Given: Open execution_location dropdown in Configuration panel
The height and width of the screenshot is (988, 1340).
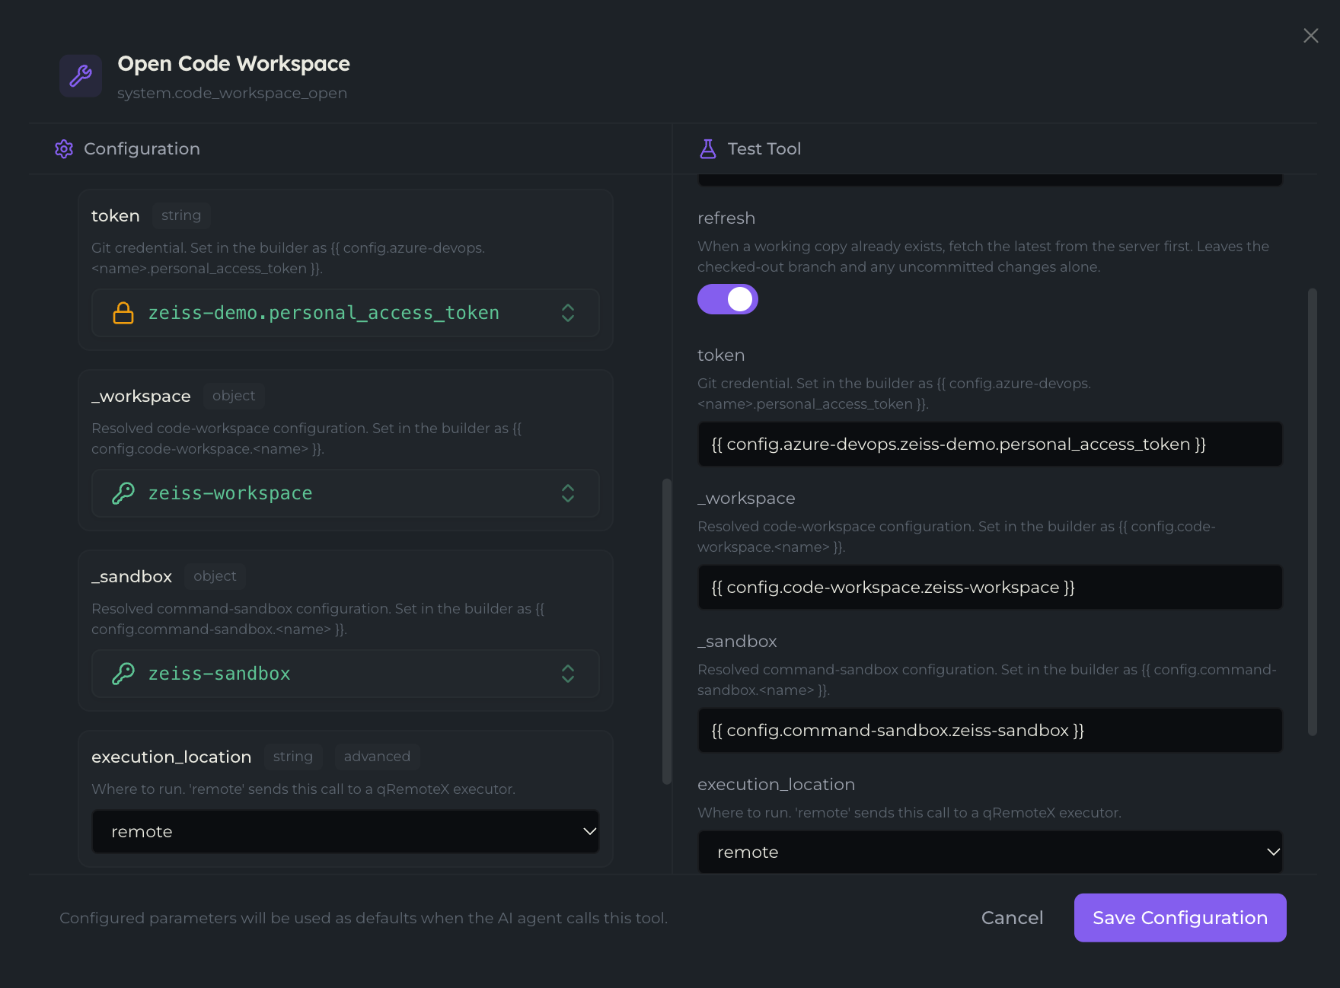Looking at the screenshot, I should tap(346, 831).
